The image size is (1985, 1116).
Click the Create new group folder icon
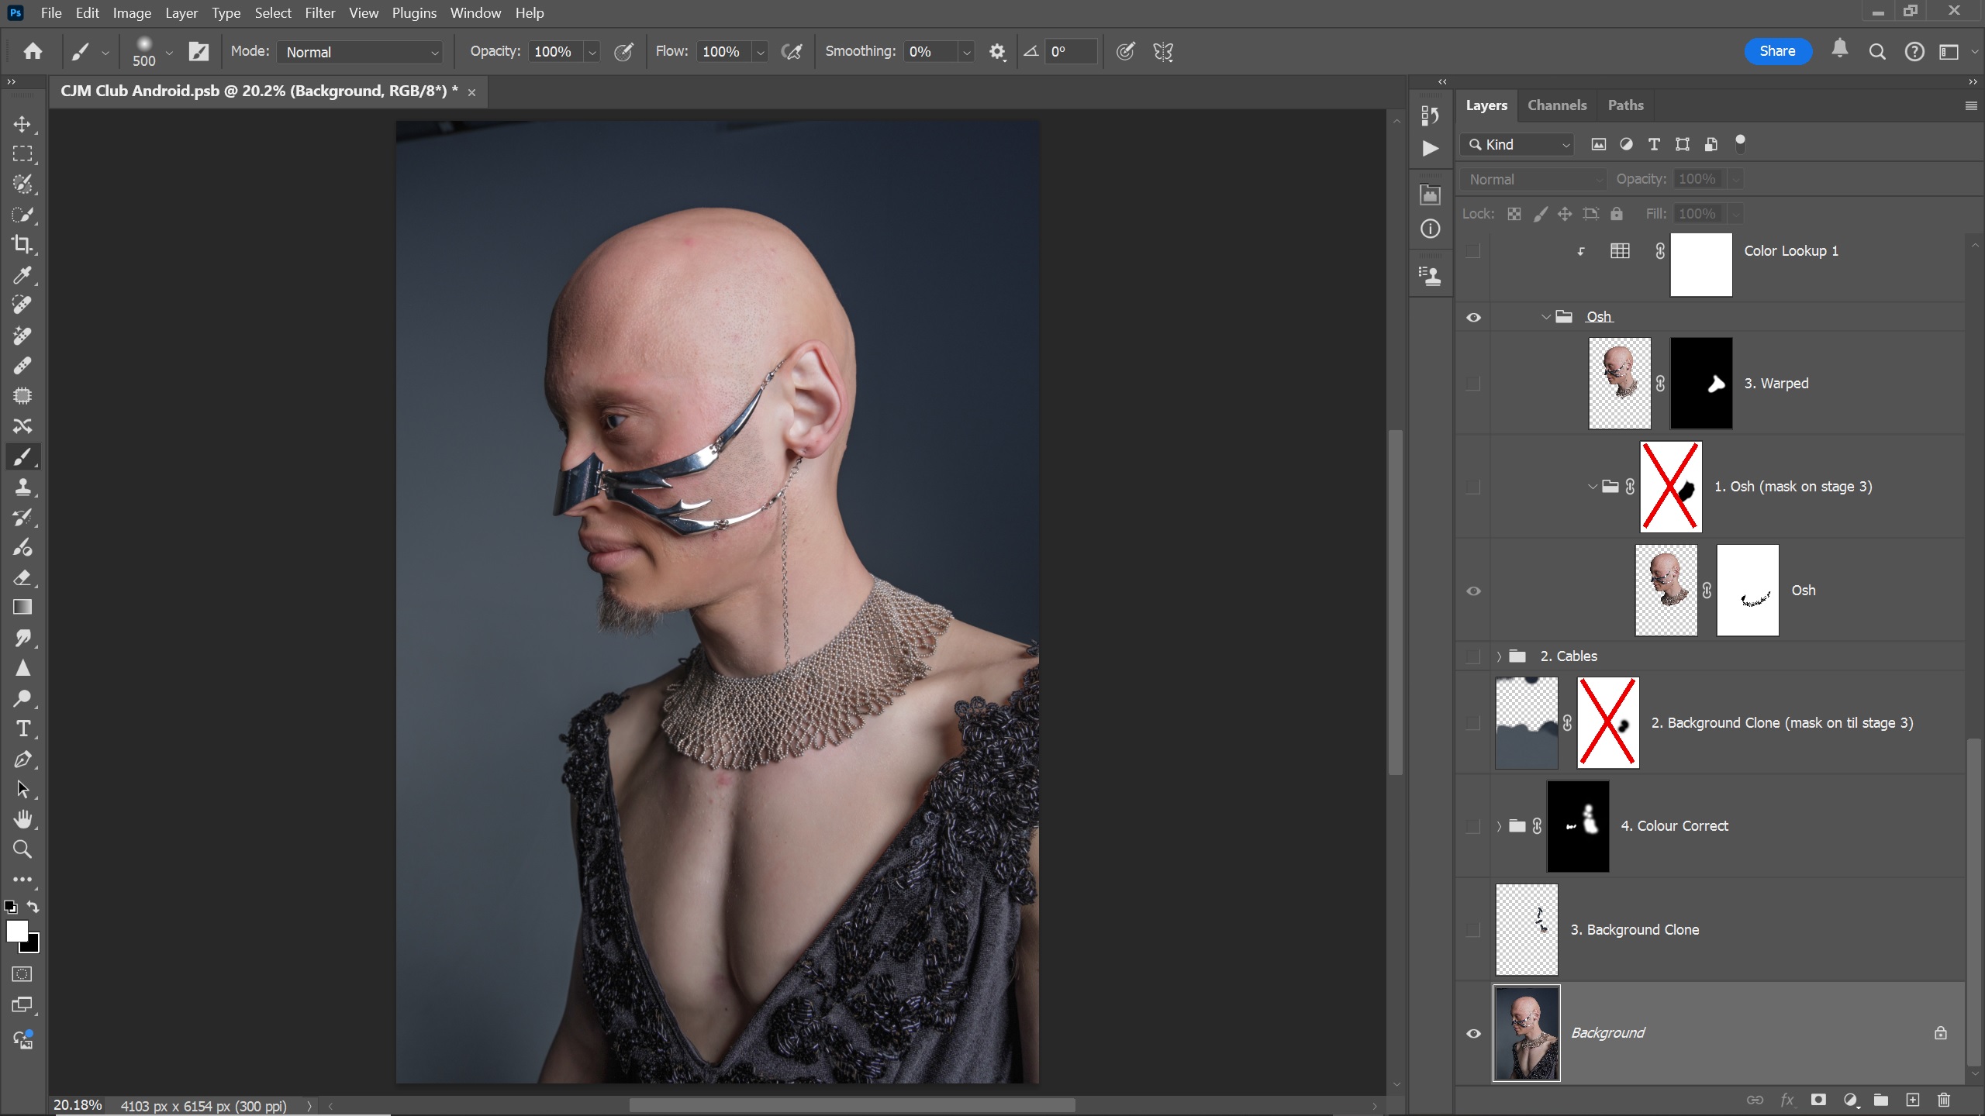1880,1100
